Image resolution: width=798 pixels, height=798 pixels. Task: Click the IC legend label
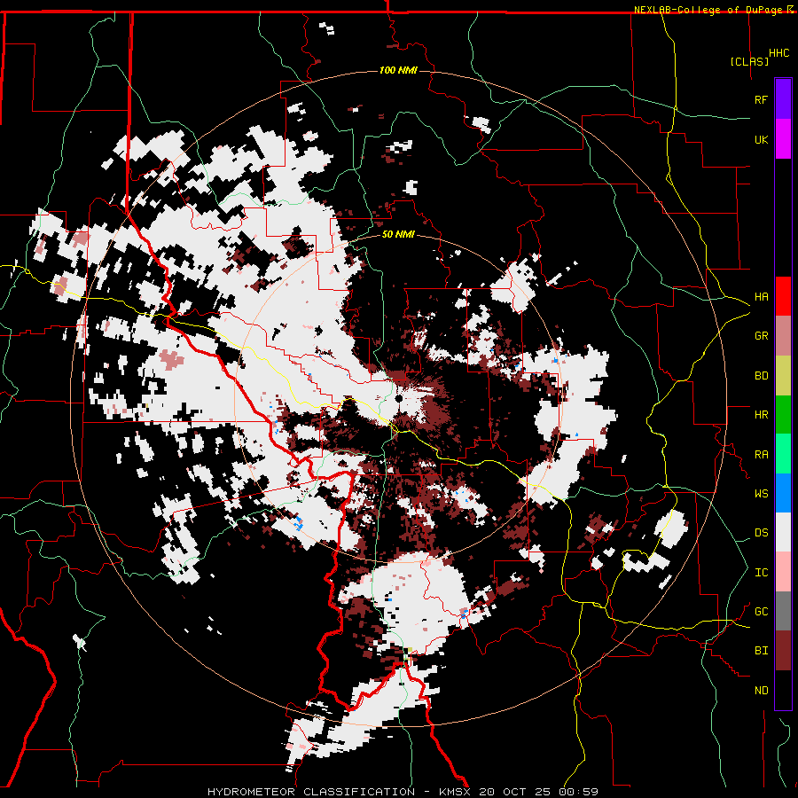tap(761, 573)
